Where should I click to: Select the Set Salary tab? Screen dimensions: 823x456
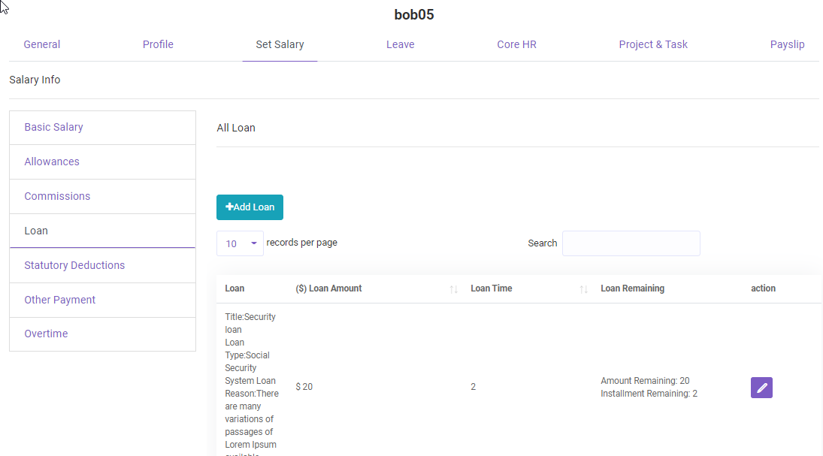(x=280, y=44)
